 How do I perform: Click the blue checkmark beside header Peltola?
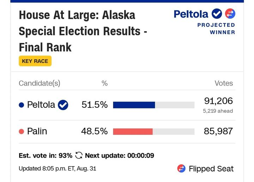tap(217, 14)
